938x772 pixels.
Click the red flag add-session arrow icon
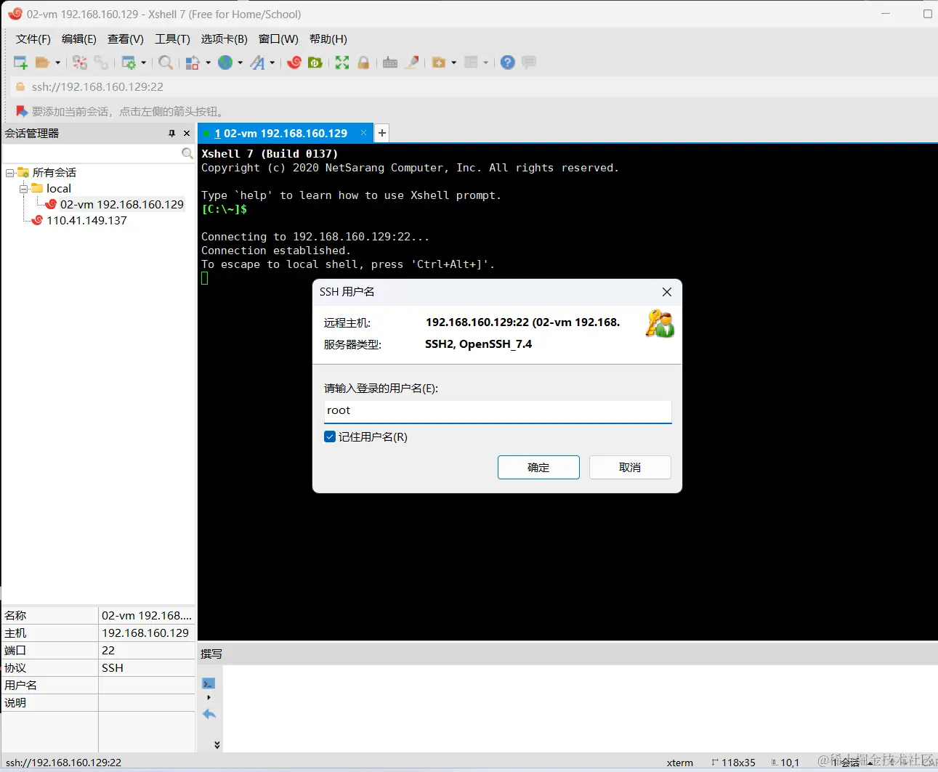pyautogui.click(x=22, y=111)
